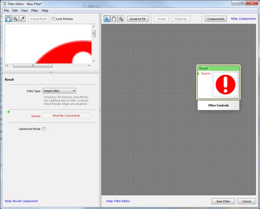Image resolution: width=260 pixels, height=209 pixels.
Task: Click the Filter Controls button under Result node
Action: pyautogui.click(x=218, y=105)
